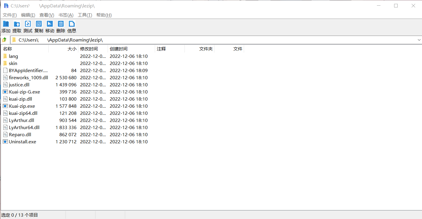Go up one folder level via the arrow icon
This screenshot has width=422, height=219.
coord(4,40)
